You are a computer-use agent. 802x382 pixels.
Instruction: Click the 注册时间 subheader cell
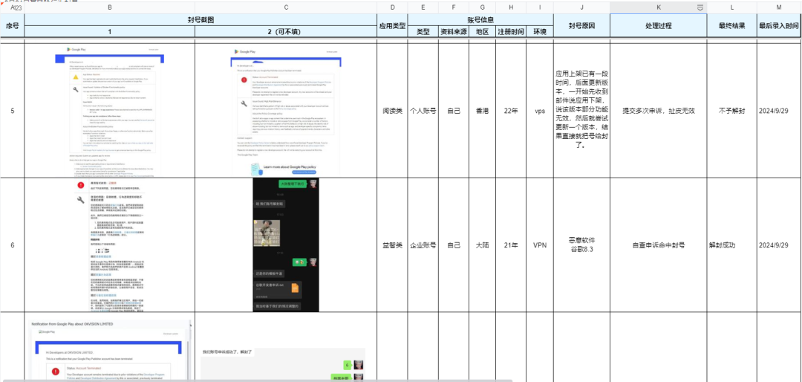511,31
